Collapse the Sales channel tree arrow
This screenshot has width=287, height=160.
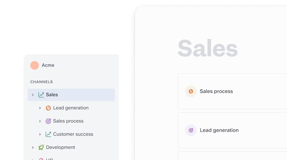[33, 95]
